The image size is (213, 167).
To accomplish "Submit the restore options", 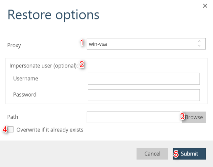I will (x=189, y=154).
